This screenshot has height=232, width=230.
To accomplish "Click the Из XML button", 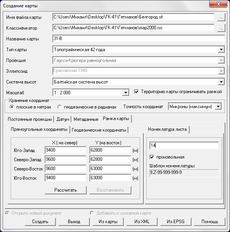I will click(x=142, y=222).
